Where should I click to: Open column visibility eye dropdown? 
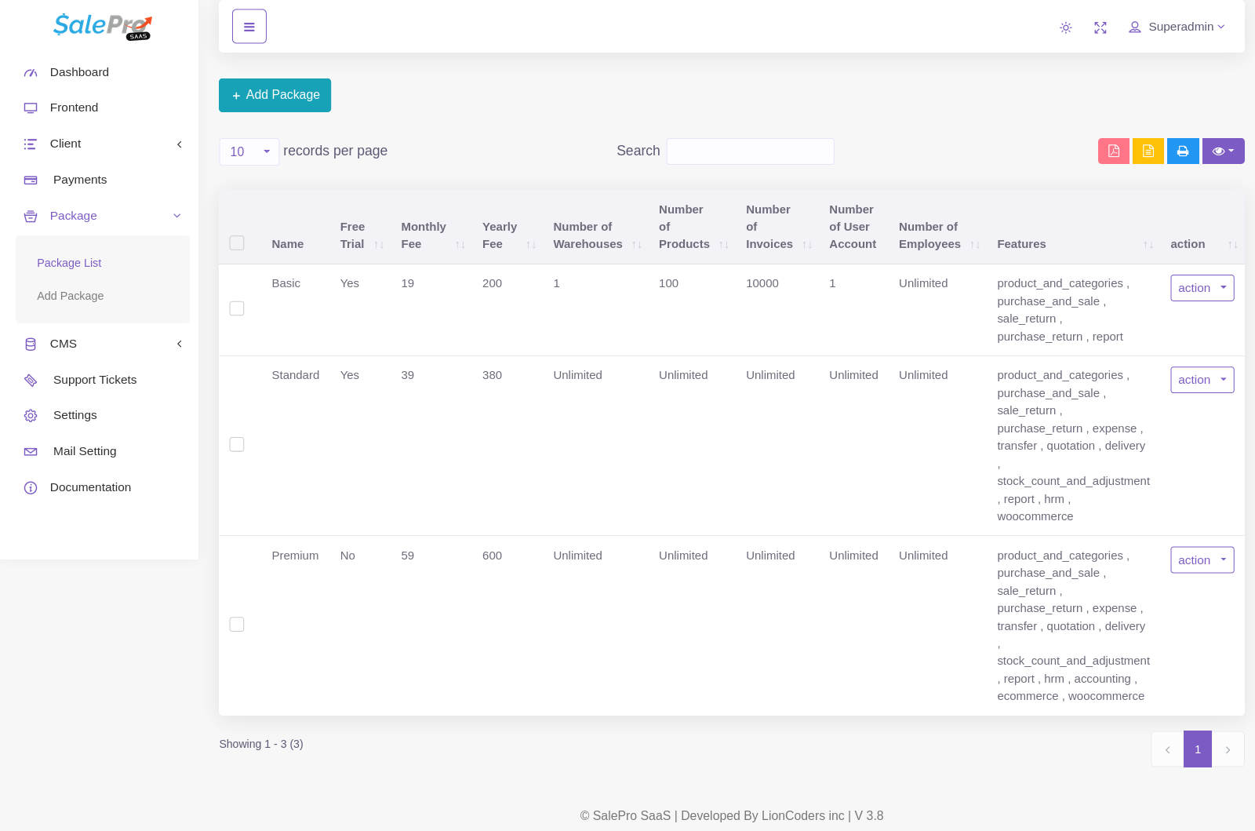(1223, 151)
